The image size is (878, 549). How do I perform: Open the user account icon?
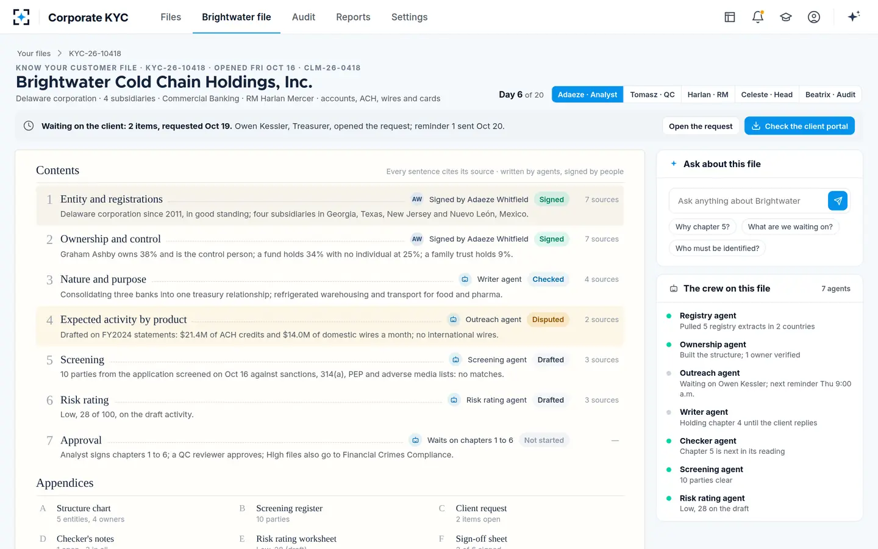[814, 17]
